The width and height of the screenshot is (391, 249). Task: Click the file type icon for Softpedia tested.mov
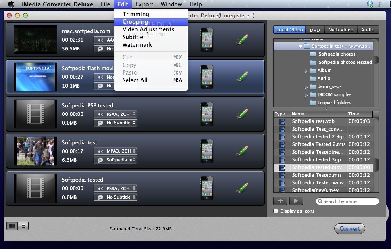[x=282, y=167]
